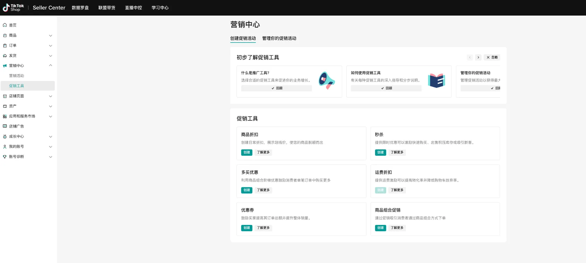Click the 发货 shipping icon in sidebar

click(x=5, y=55)
